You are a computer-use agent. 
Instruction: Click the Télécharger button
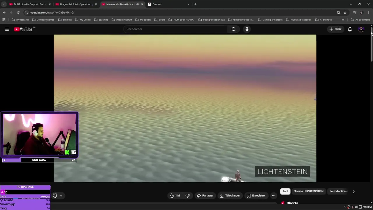[x=230, y=196]
